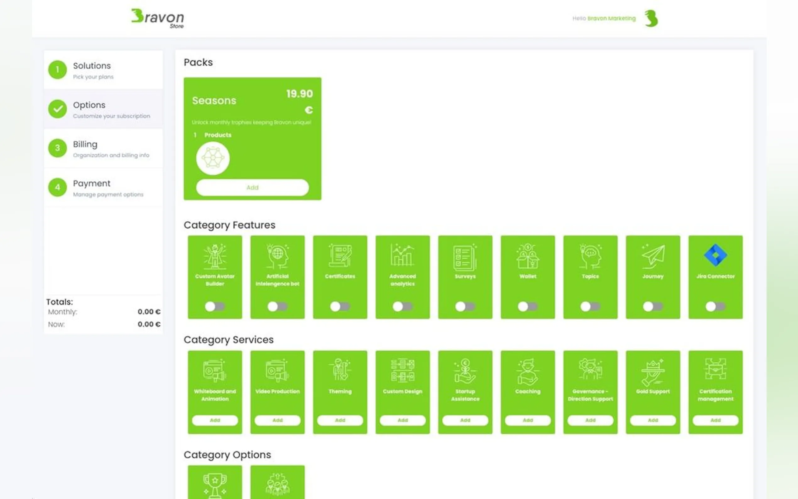Add the Certification management service
The height and width of the screenshot is (499, 798).
715,420
